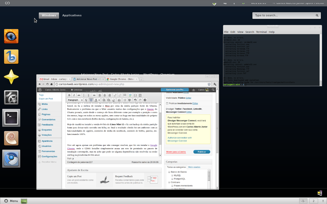Enter fullscreen writing mode in editor
The image size is (327, 204).
tap(135, 95)
